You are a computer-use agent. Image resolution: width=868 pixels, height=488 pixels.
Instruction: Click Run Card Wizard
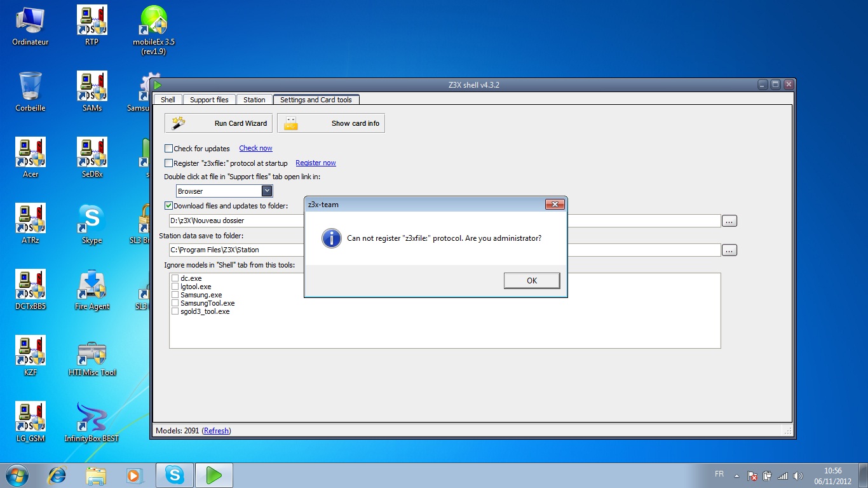coord(219,123)
